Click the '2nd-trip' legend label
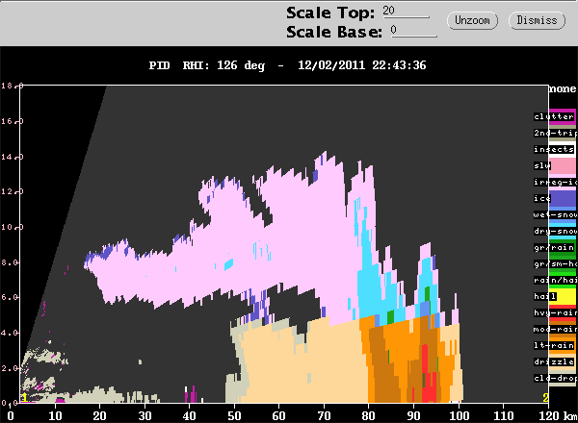Image resolution: width=578 pixels, height=423 pixels. (555, 133)
